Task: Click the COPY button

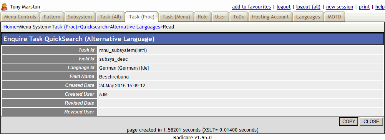Action: point(348,121)
